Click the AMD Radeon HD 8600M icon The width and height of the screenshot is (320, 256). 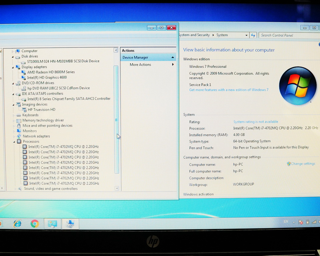tap(23, 72)
